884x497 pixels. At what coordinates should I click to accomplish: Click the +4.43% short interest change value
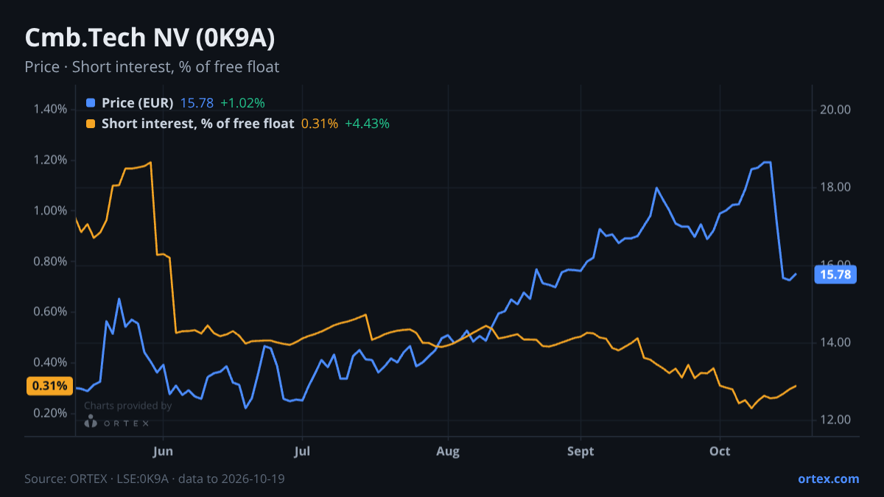click(367, 124)
